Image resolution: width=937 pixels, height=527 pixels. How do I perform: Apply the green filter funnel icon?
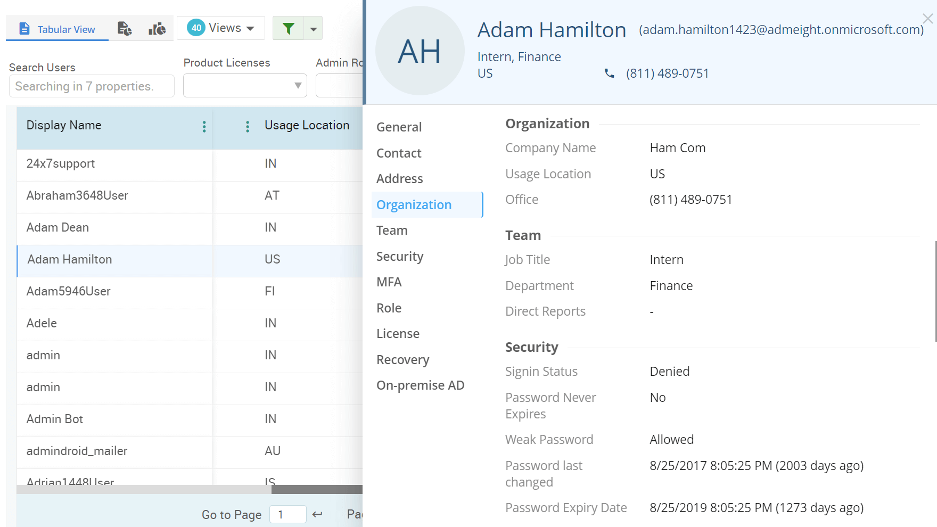click(289, 28)
